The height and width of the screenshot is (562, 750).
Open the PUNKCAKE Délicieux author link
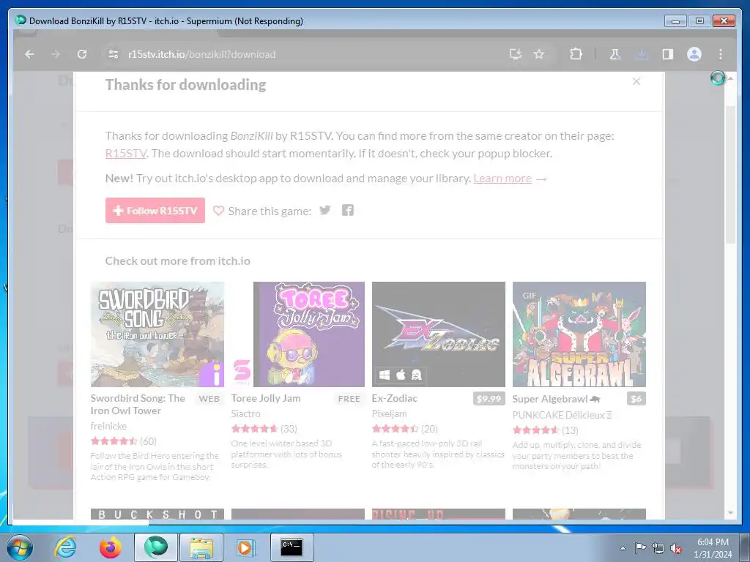point(562,415)
